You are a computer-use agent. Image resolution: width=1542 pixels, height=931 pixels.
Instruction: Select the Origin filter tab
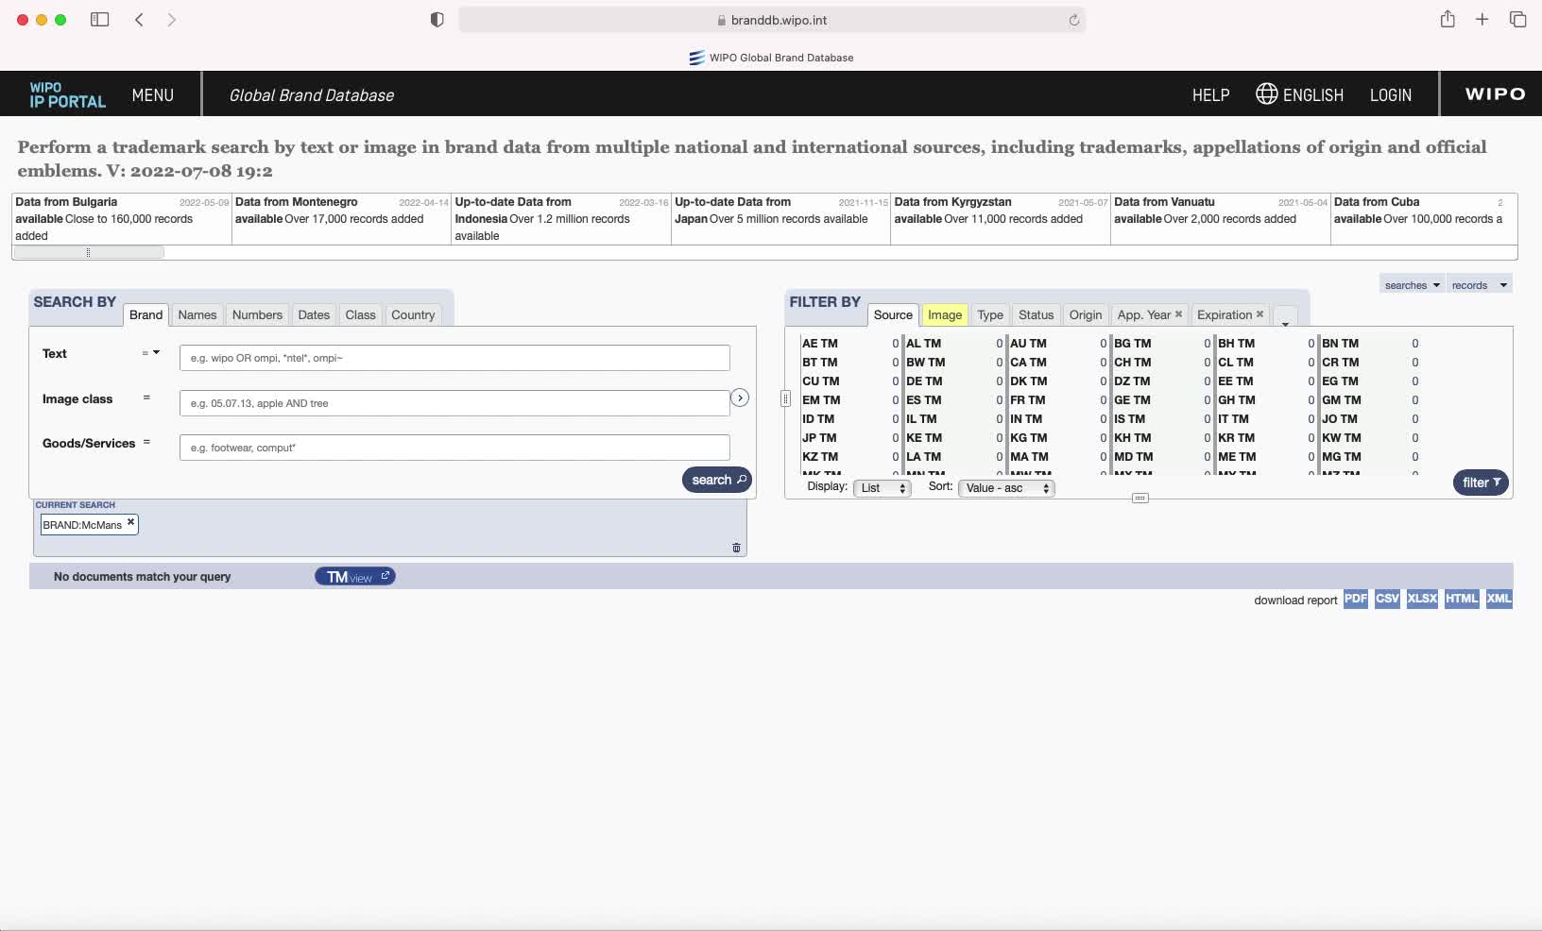(x=1086, y=315)
